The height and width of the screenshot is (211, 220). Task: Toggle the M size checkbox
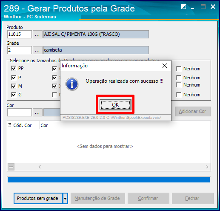[x=14, y=86]
